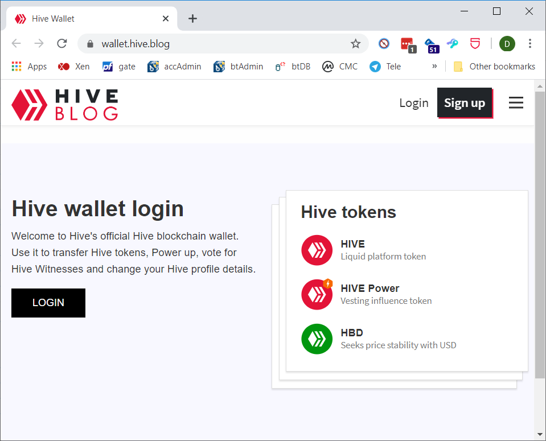Minimize the browser window
Viewport: 546px width, 441px height.
(464, 11)
